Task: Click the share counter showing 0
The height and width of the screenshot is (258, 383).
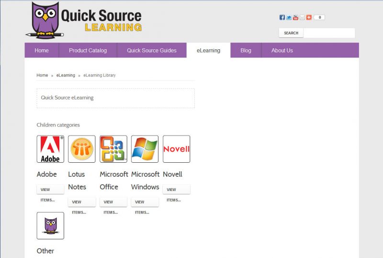Action: pyautogui.click(x=319, y=17)
